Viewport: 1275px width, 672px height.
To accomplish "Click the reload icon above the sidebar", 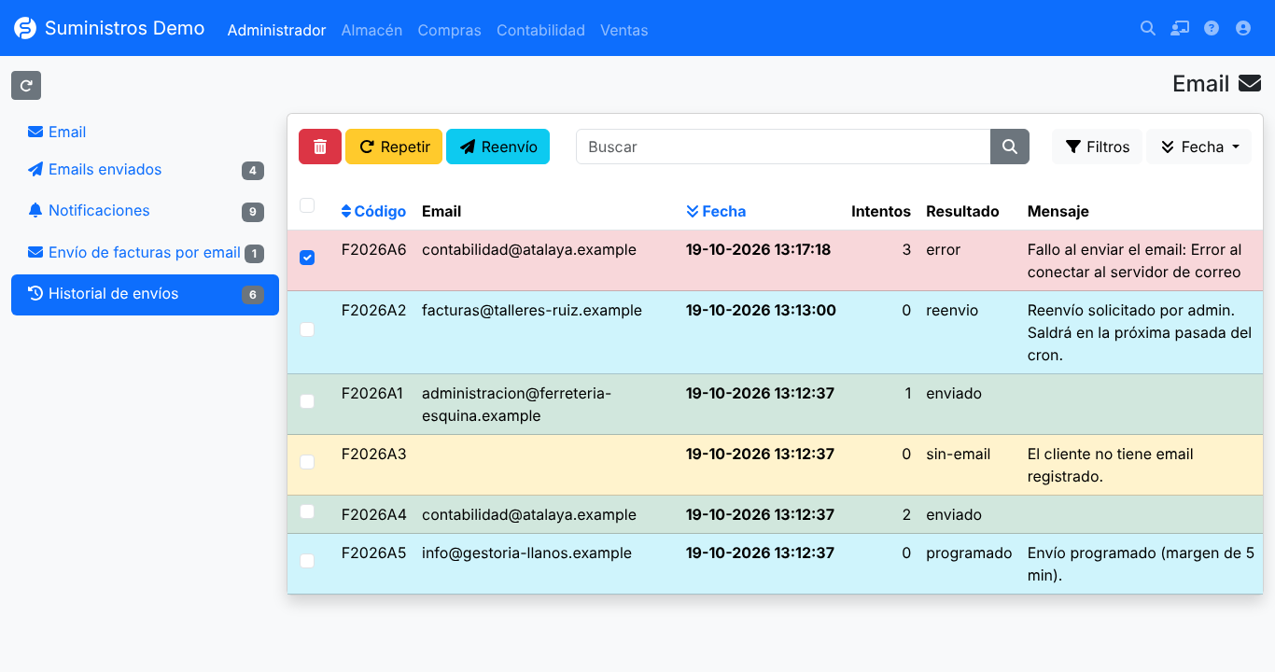I will (26, 85).
